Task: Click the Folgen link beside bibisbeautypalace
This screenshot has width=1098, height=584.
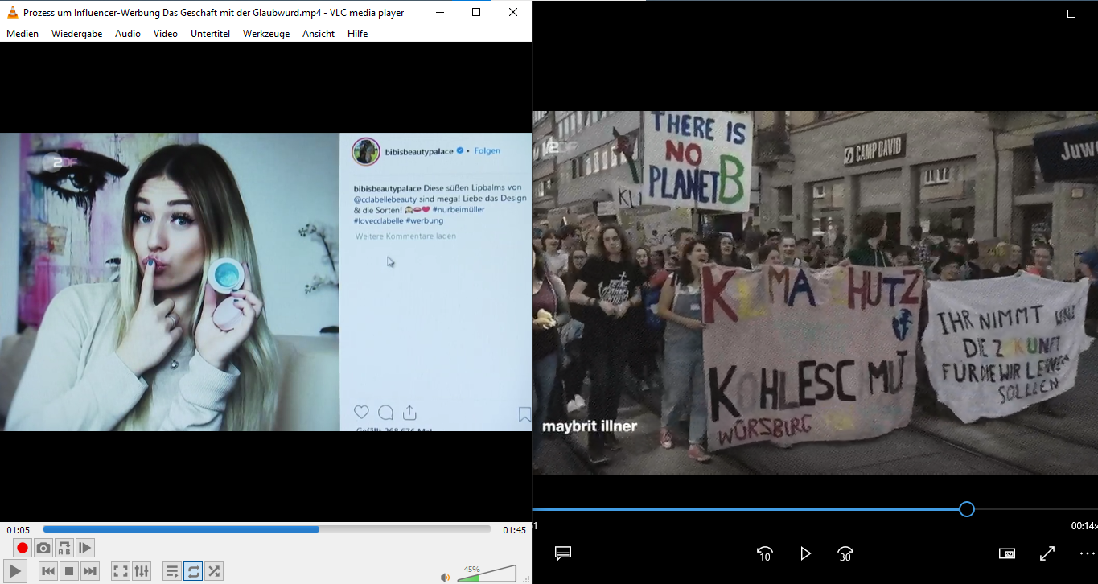Action: (x=487, y=151)
